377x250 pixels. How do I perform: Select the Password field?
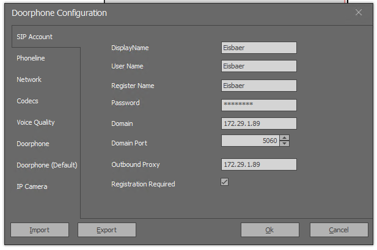coord(259,105)
